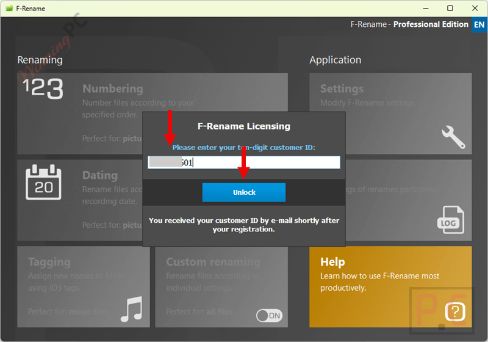Viewport: 488px width, 342px height.
Task: Toggle the Custom renaming ON switch
Action: [x=269, y=316]
